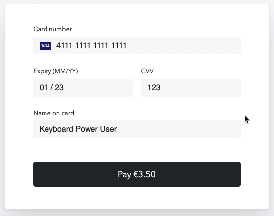274x216 pixels.
Task: Place cursor on the word User
Action: pyautogui.click(x=108, y=129)
